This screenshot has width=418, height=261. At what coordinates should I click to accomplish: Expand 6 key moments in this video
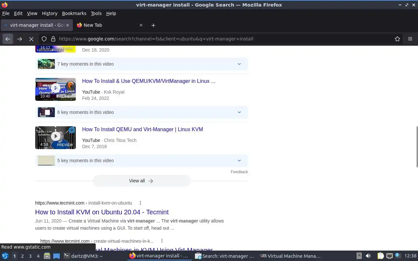coord(142,112)
